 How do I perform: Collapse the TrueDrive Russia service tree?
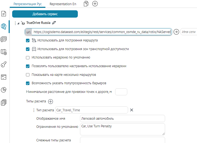[x=18, y=23]
